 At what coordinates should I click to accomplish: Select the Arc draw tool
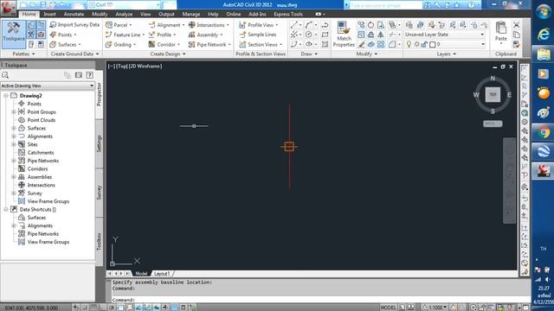pos(308,25)
